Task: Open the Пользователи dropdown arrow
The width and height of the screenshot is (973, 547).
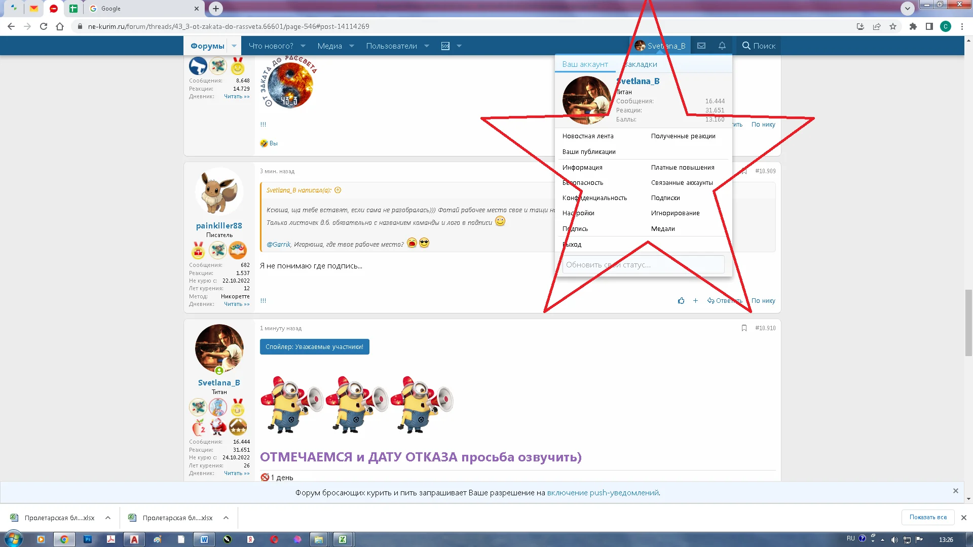Action: pos(426,46)
